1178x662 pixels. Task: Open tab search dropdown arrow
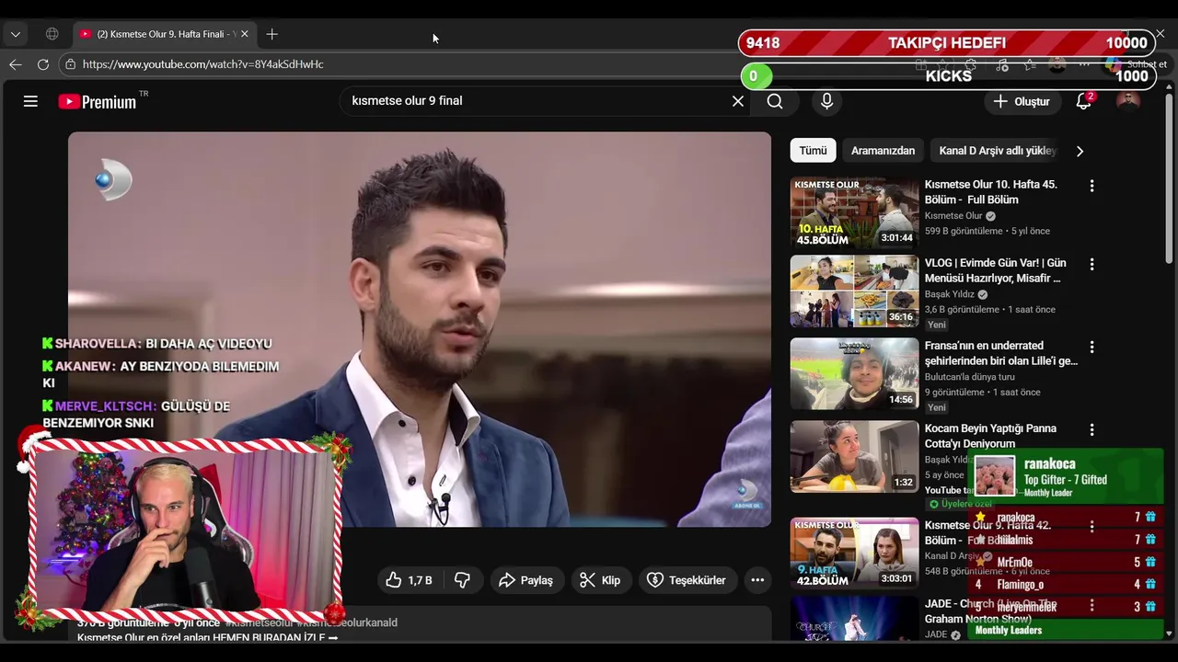16,34
